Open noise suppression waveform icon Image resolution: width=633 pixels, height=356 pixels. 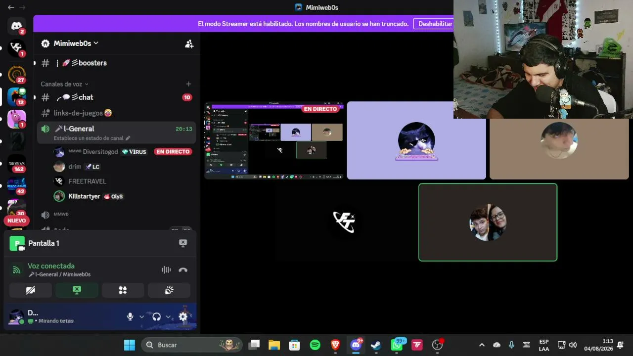point(166,270)
